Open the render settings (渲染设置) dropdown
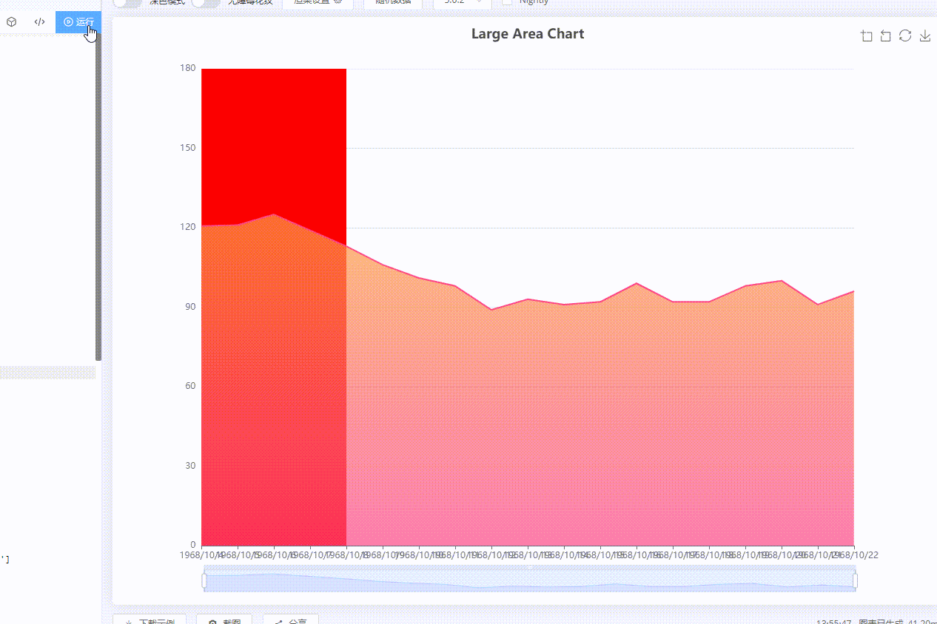Viewport: 937px width, 624px height. (318, 2)
